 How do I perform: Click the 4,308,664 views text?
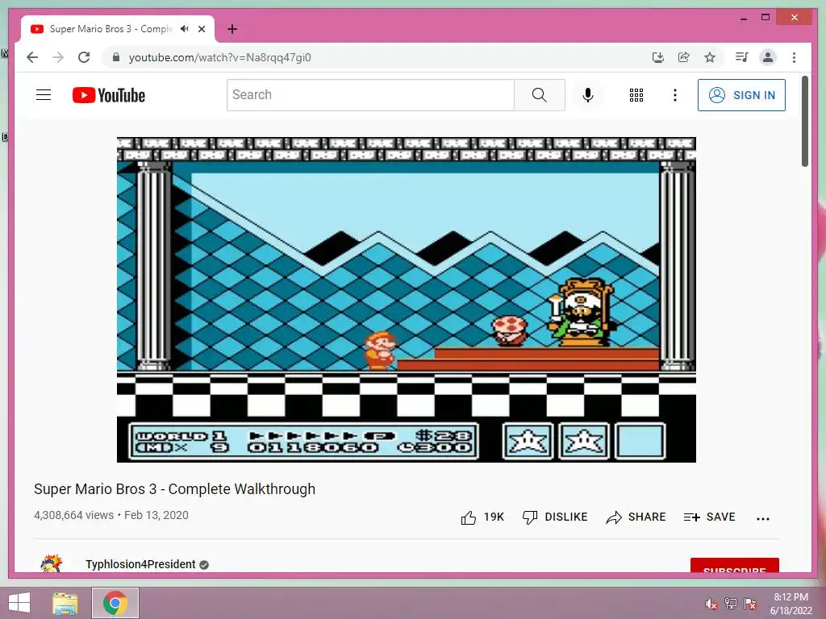pyautogui.click(x=73, y=515)
